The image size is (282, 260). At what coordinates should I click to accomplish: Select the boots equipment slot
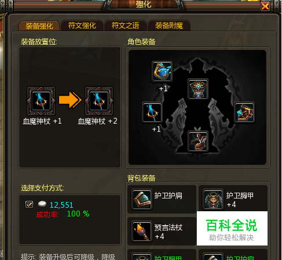pyautogui.click(x=198, y=141)
